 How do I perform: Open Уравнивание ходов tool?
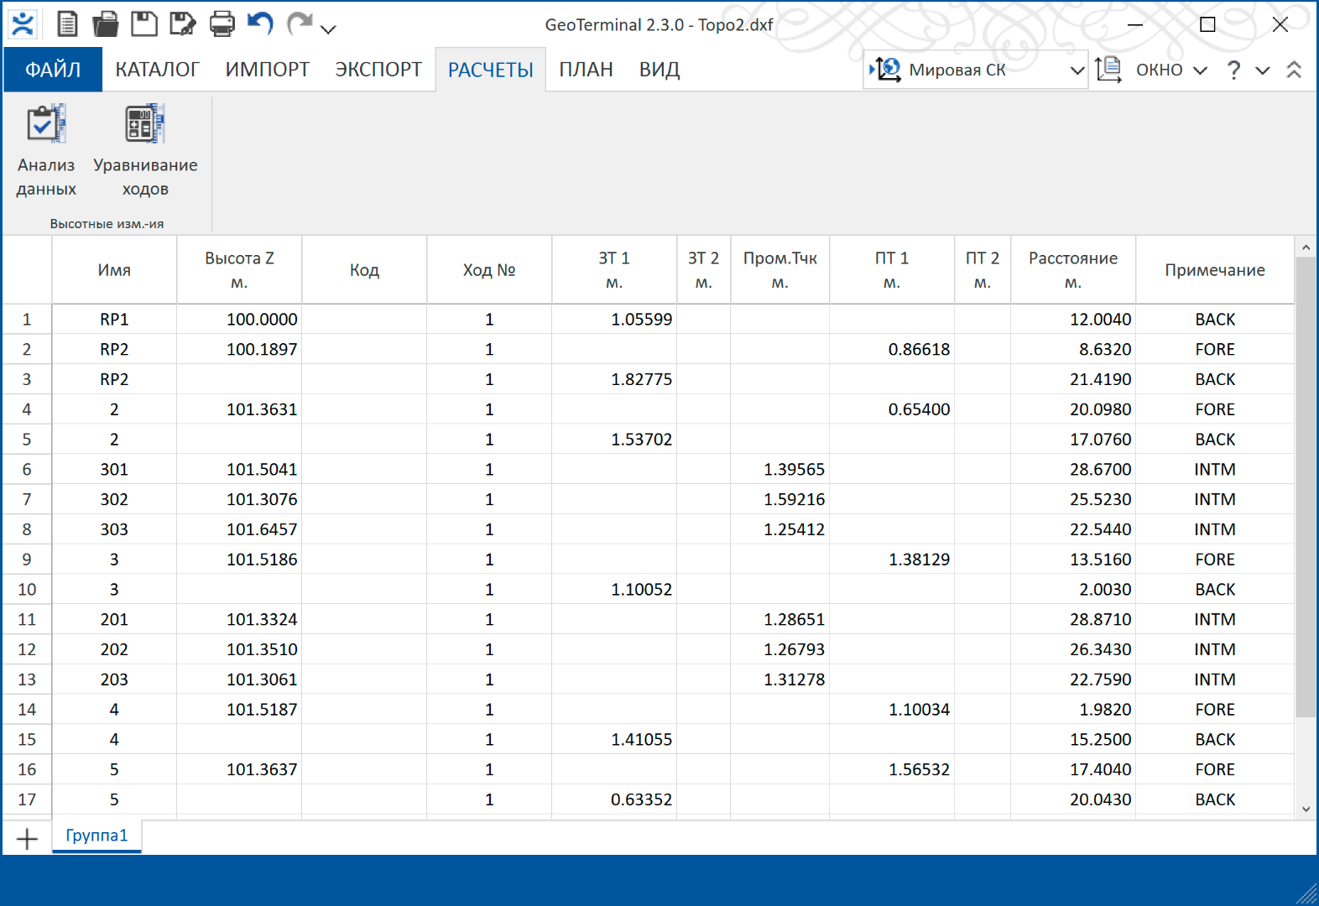tap(145, 151)
